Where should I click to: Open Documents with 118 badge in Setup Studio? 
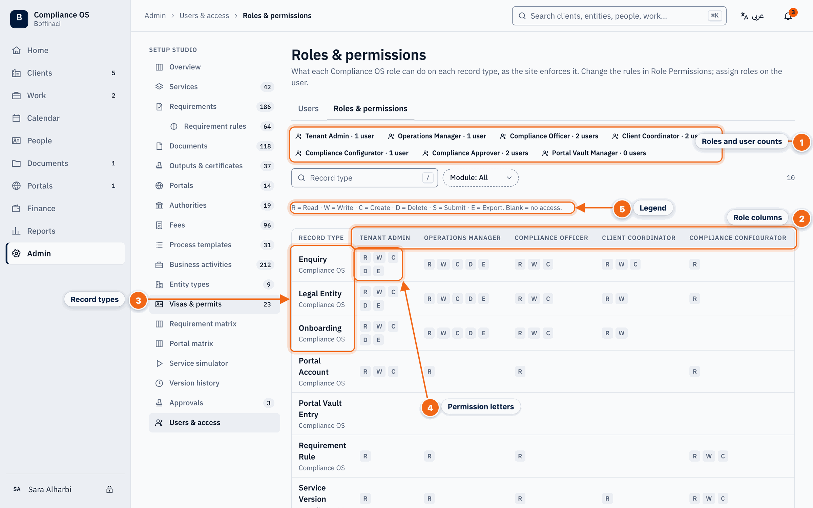coord(214,146)
